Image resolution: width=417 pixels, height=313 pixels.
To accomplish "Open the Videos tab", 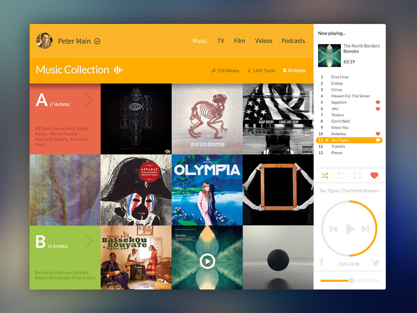I will coord(264,41).
